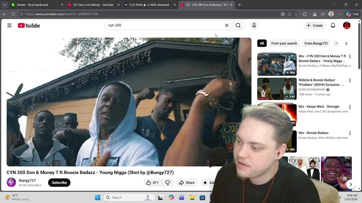Go back using browser back arrow
Screen dimensions: 362x203
pyautogui.click(x=5, y=14)
